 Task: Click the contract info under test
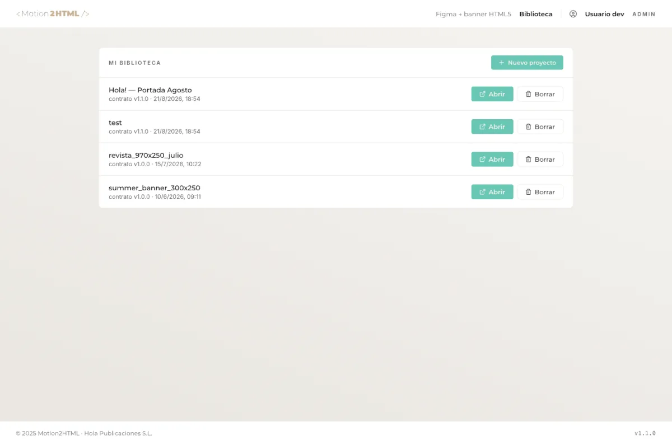[x=155, y=132]
